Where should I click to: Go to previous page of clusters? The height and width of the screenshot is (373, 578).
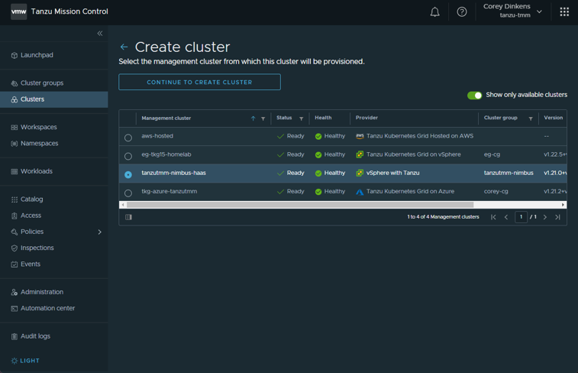tap(506, 217)
